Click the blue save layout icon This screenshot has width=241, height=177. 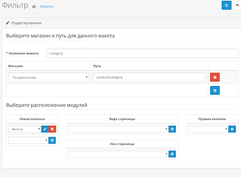[x=226, y=5]
